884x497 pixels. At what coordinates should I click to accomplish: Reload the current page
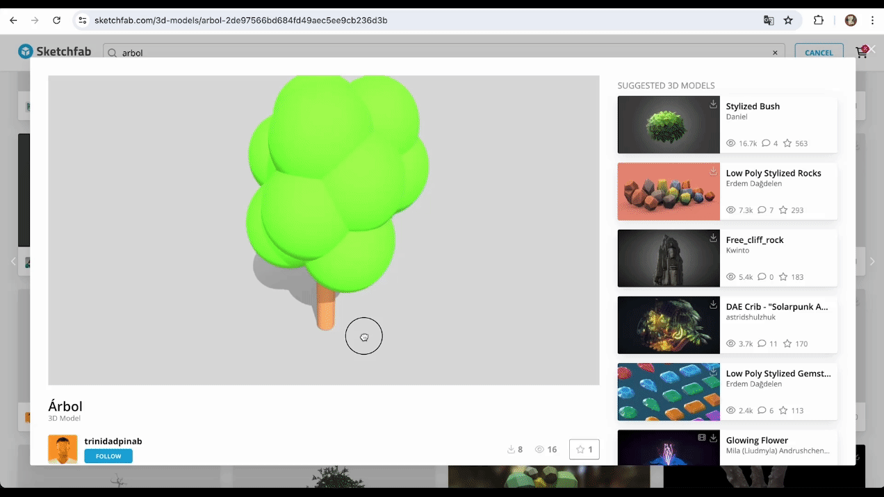57,20
